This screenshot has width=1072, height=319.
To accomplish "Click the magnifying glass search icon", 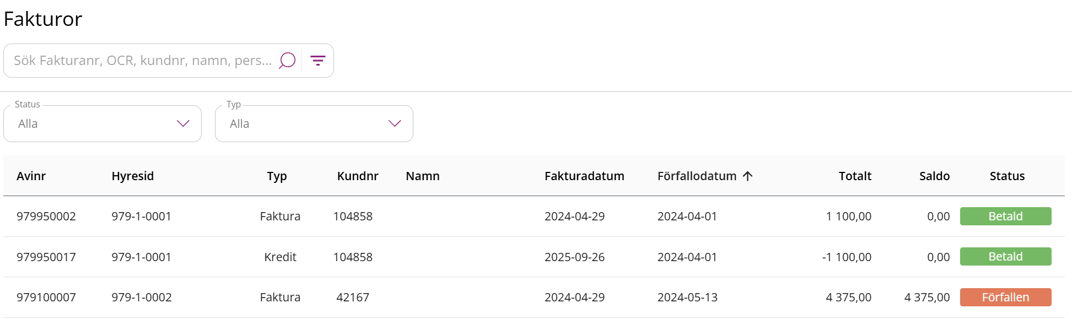I will (x=287, y=60).
